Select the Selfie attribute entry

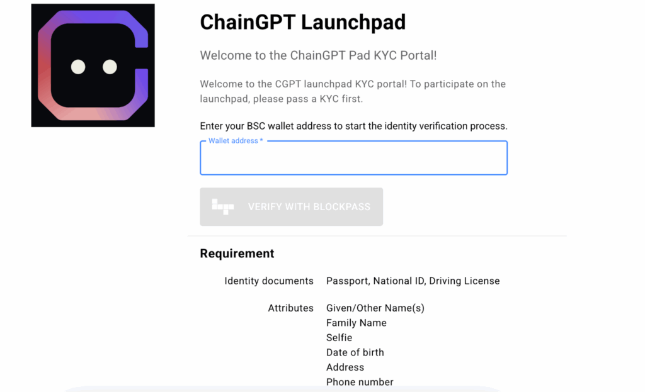click(x=339, y=337)
